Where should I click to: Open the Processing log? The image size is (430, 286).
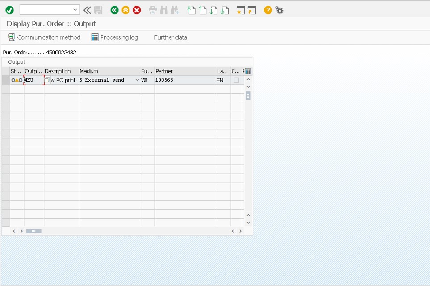[x=115, y=37]
